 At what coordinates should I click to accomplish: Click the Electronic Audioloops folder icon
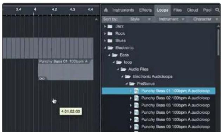(x=128, y=77)
